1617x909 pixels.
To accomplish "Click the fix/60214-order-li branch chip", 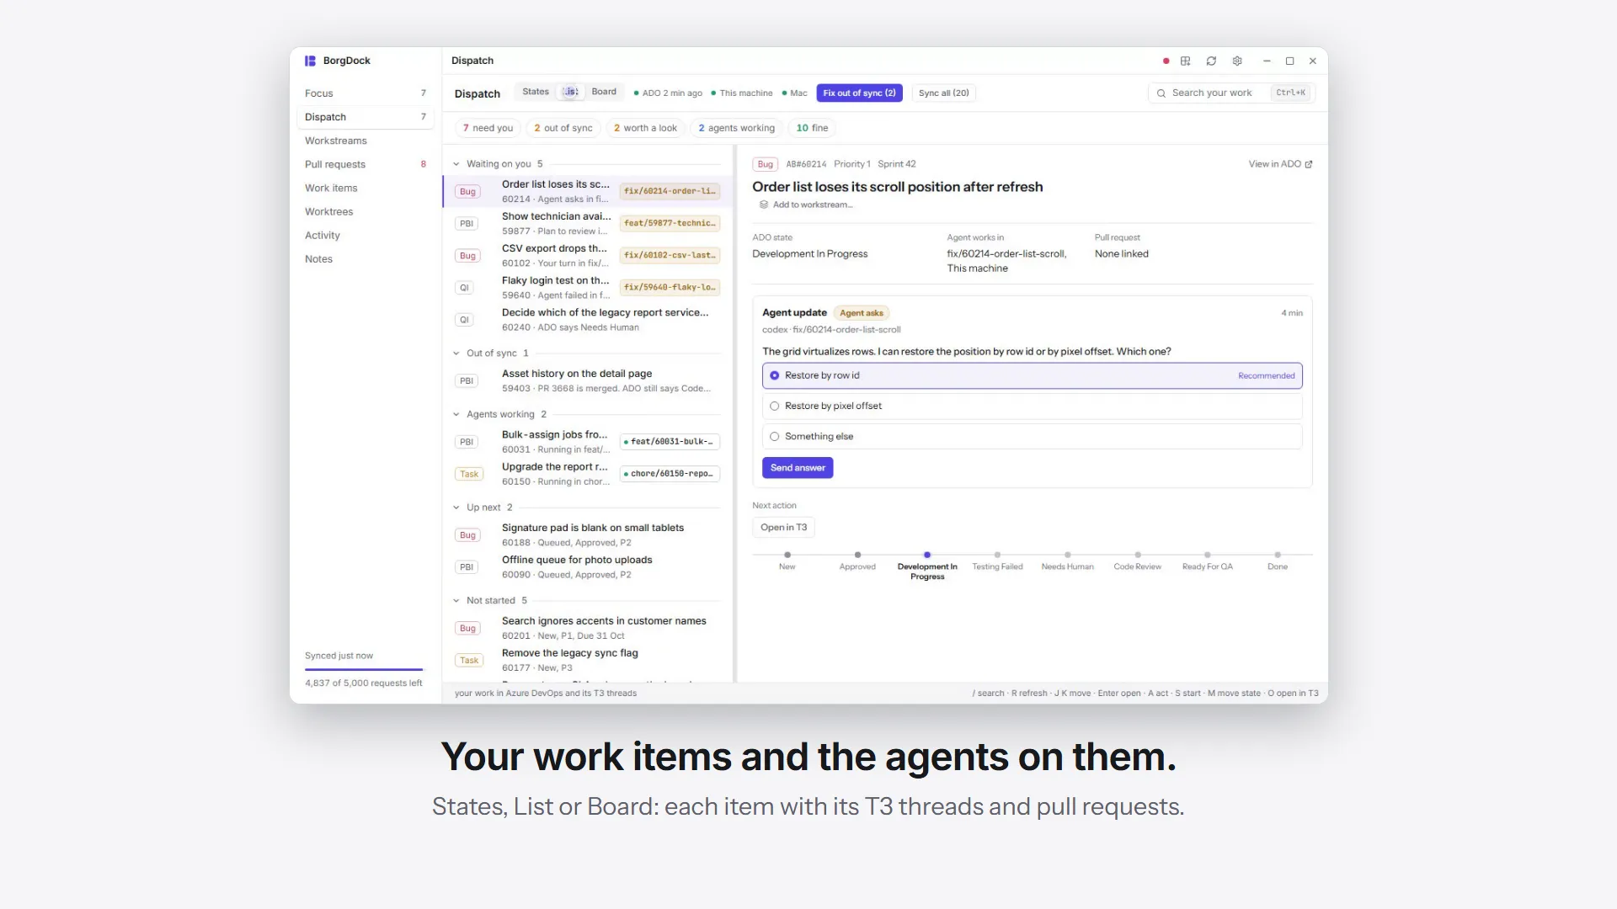I will [670, 191].
